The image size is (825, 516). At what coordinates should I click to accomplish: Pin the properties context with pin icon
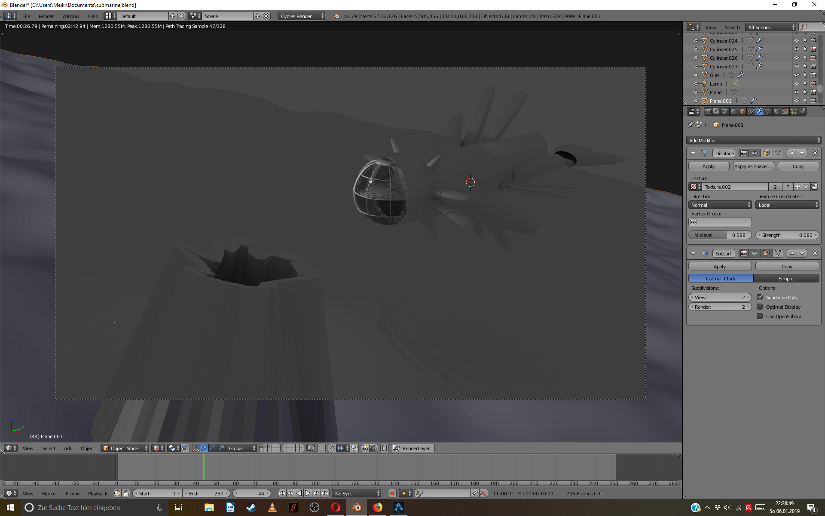click(691, 125)
